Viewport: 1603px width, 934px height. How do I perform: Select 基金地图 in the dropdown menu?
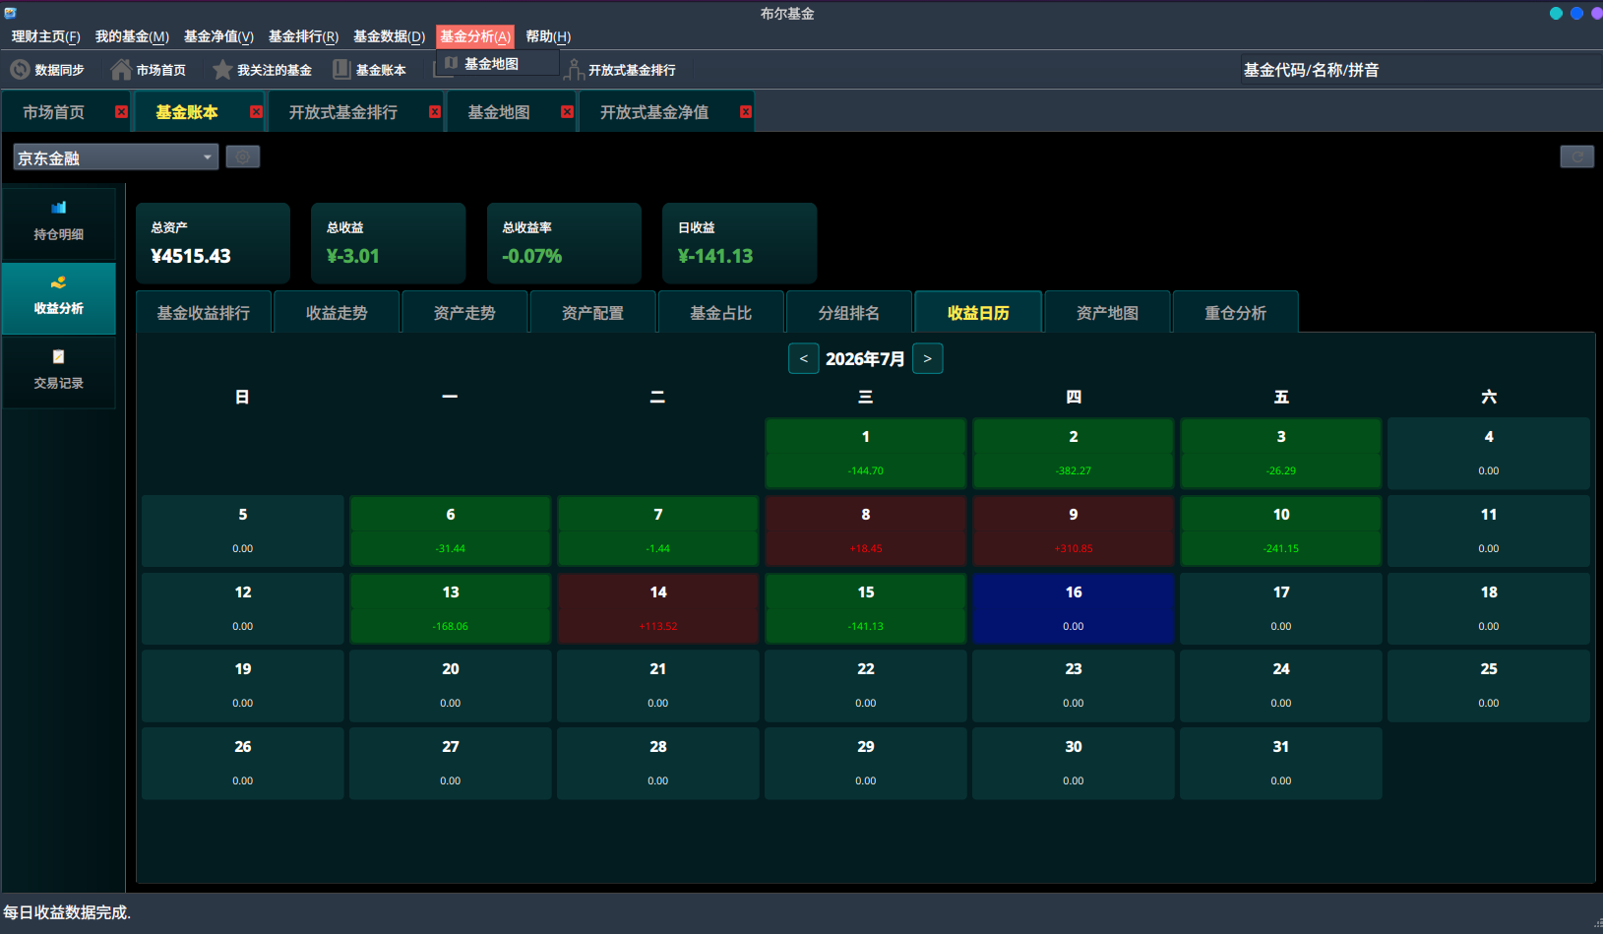(x=498, y=64)
